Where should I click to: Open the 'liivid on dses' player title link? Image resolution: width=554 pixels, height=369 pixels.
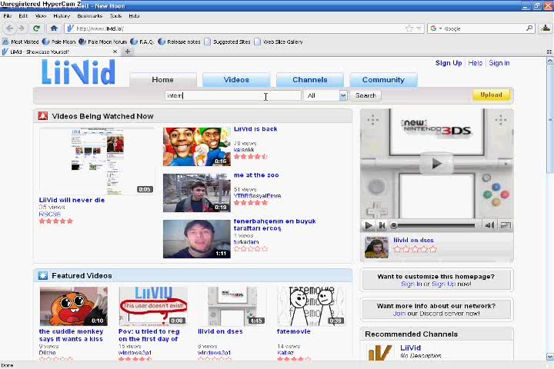pyautogui.click(x=413, y=240)
